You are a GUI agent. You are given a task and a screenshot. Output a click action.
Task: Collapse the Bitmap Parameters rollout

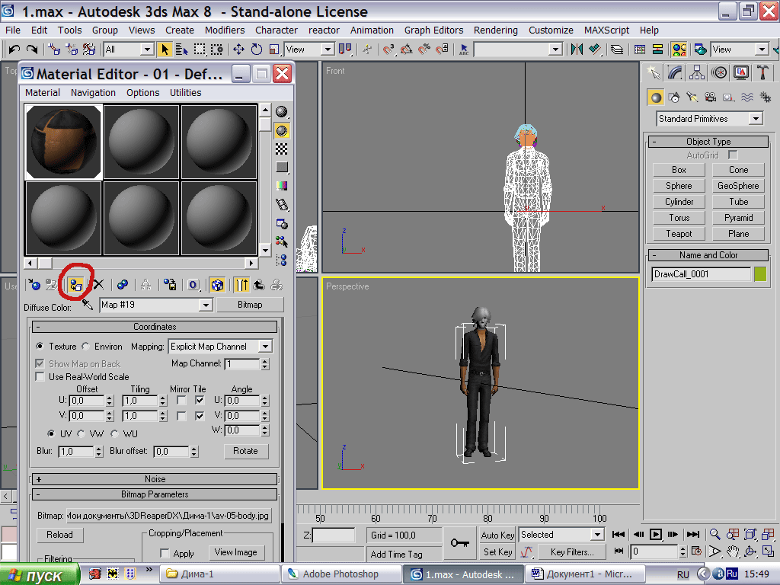(x=155, y=494)
